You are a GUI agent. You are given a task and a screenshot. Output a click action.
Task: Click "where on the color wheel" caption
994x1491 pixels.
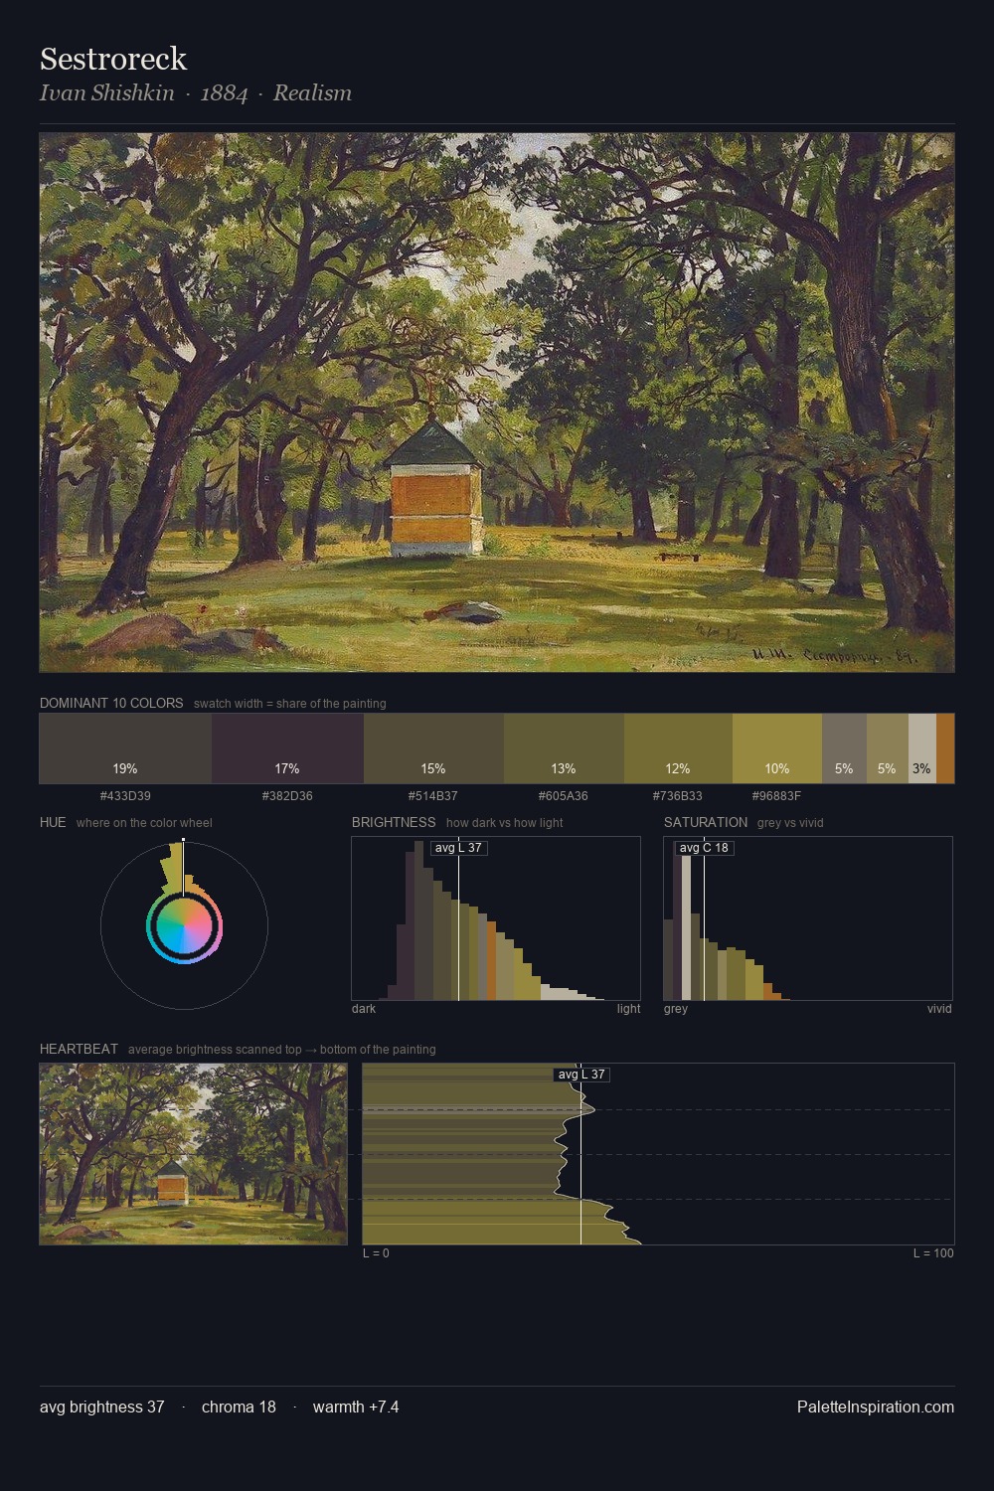pos(144,823)
